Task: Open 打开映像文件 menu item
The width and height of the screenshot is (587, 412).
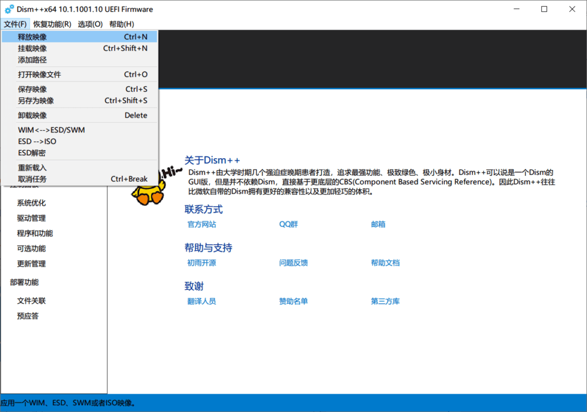Action: pyautogui.click(x=79, y=74)
